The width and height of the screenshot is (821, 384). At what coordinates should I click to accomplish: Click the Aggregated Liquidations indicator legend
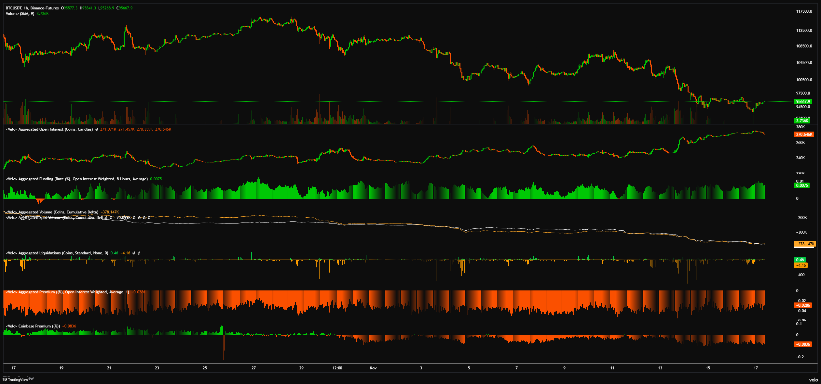[57, 253]
